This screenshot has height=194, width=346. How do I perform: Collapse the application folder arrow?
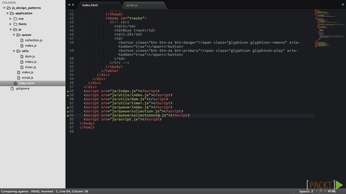click(x=8, y=13)
